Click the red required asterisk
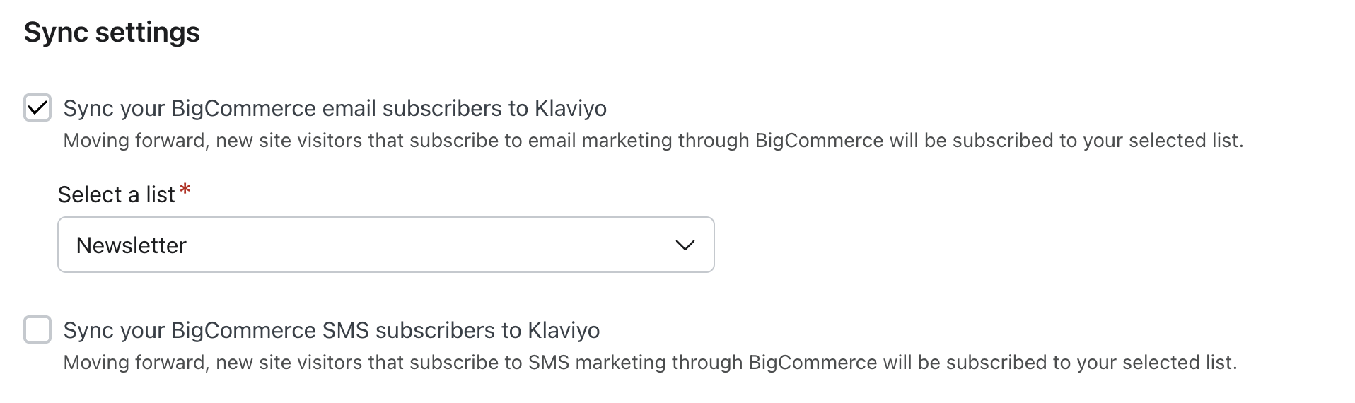This screenshot has width=1355, height=403. pos(185,189)
